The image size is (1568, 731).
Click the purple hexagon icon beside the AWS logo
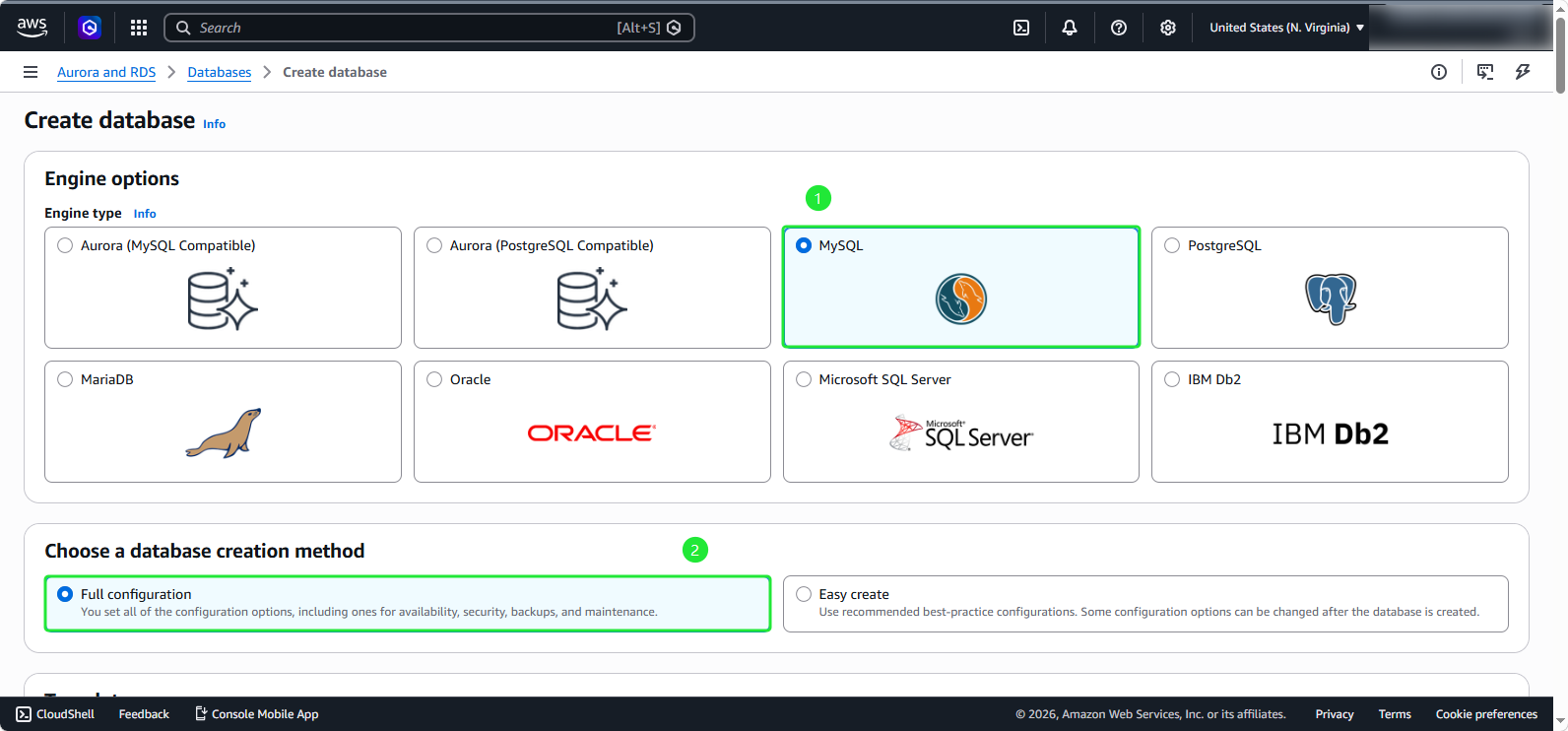90,28
